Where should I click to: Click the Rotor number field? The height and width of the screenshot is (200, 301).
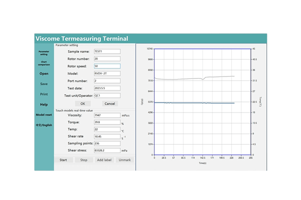pyautogui.click(x=106, y=58)
